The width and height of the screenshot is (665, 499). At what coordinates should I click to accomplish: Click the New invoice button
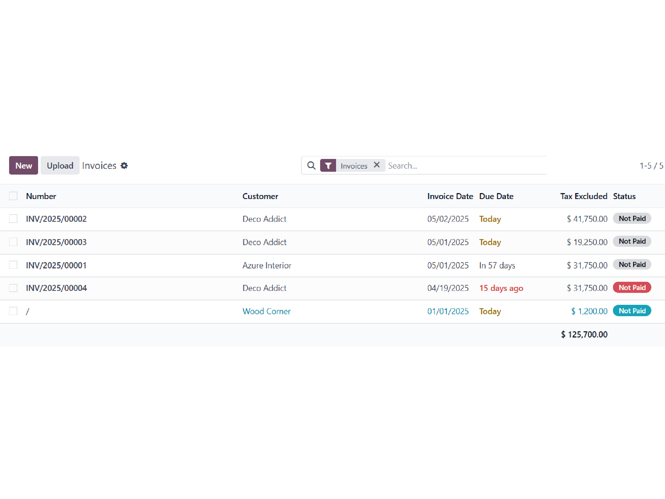pos(23,165)
